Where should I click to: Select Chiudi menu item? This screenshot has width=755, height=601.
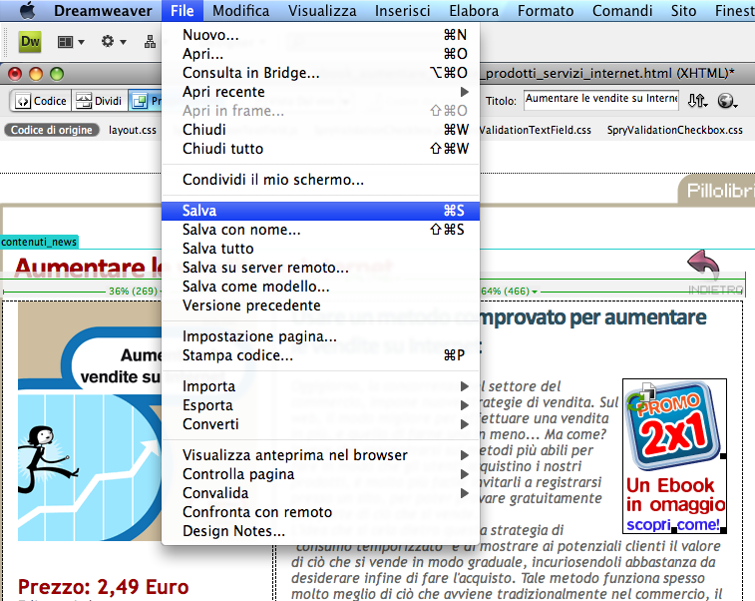(320, 129)
